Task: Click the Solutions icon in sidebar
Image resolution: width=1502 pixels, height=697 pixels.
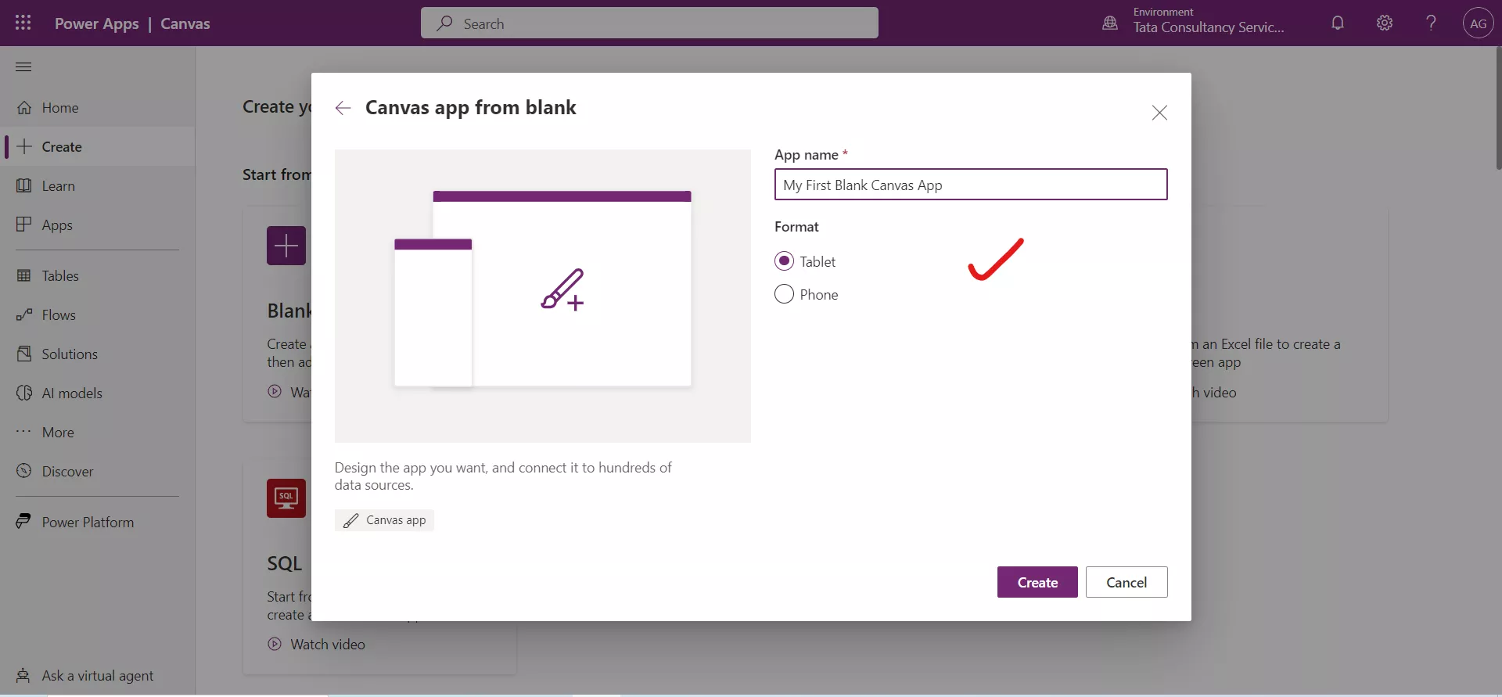Action: (x=24, y=354)
